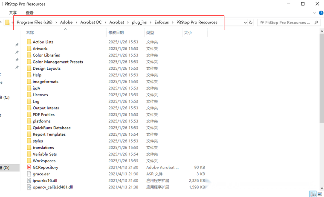Click the scrollbar down arrow
This screenshot has width=324, height=197.
point(322,188)
